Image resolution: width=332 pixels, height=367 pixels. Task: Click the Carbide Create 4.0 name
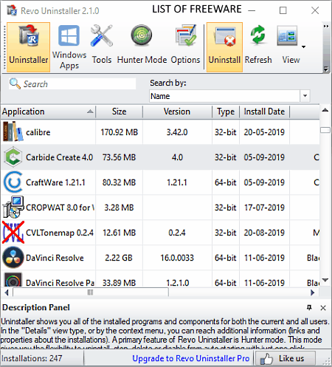(x=59, y=157)
